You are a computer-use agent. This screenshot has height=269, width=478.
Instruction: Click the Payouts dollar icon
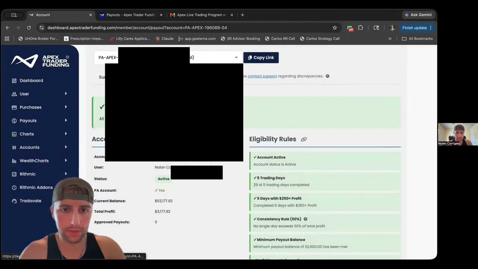pyautogui.click(x=14, y=121)
